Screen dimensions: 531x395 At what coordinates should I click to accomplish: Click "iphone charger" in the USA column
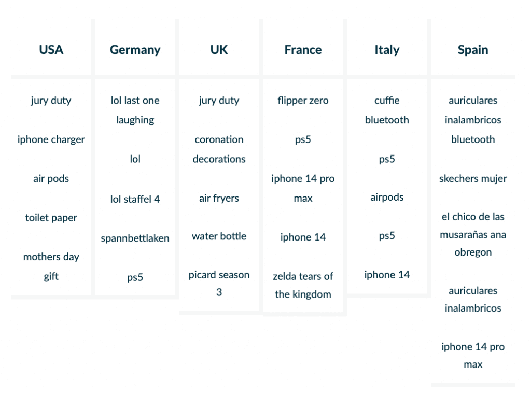(x=51, y=139)
